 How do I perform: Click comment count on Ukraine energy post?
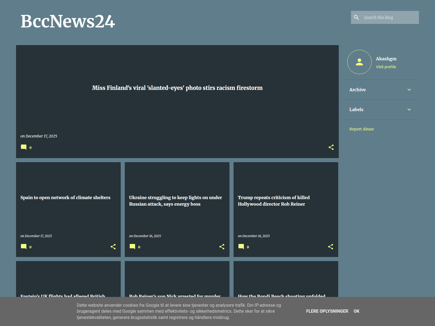pos(139,247)
